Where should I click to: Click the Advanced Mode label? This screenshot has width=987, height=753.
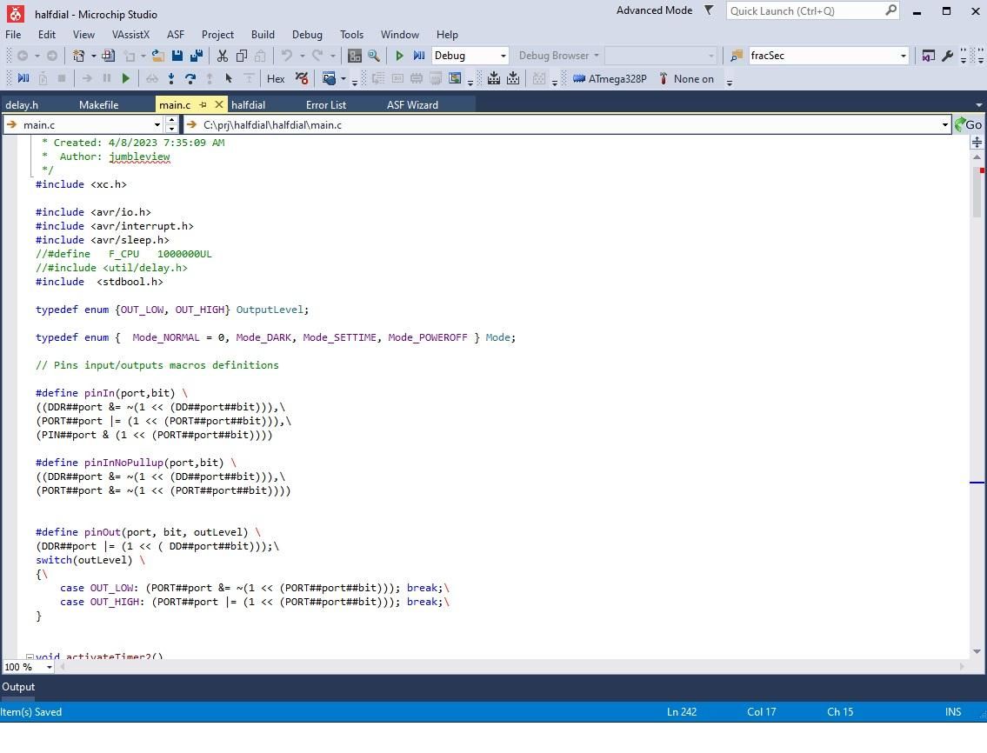pos(654,10)
